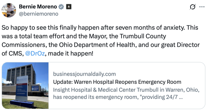Open the hospital photo thumbnail
This screenshot has height=112, width=209.
click(x=25, y=85)
